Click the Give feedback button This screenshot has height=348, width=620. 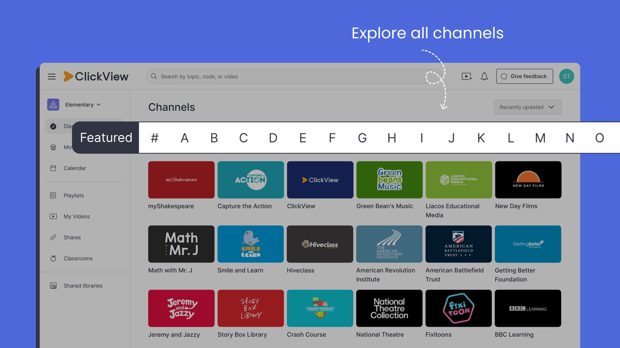coord(524,76)
